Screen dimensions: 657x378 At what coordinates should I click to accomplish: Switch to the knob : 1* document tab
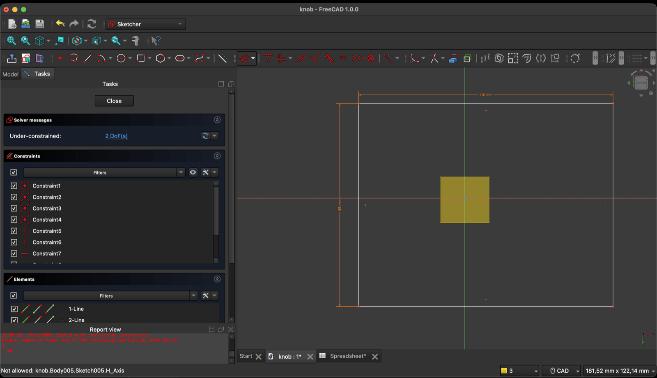coord(290,356)
